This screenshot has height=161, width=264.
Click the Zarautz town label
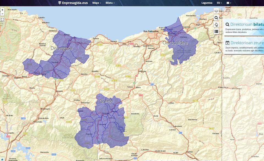[114, 41]
